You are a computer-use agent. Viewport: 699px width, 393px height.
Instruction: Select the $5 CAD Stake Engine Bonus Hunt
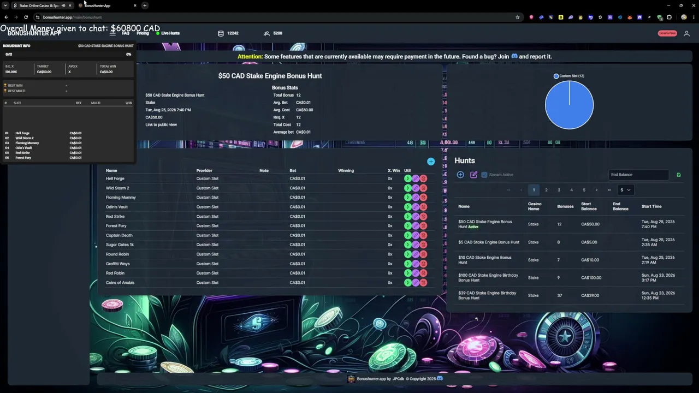point(570,242)
